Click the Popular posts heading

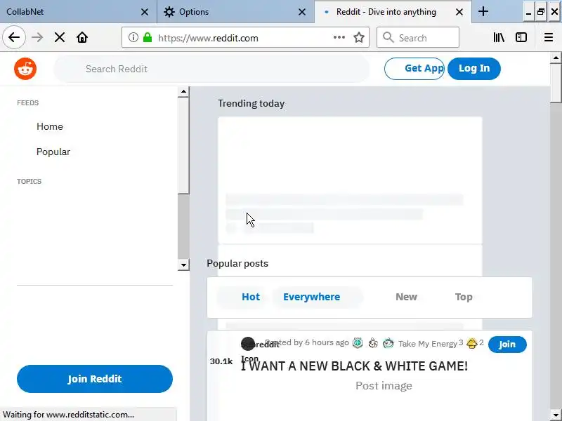point(237,264)
